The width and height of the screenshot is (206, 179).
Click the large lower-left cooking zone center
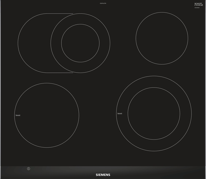click(x=47, y=115)
